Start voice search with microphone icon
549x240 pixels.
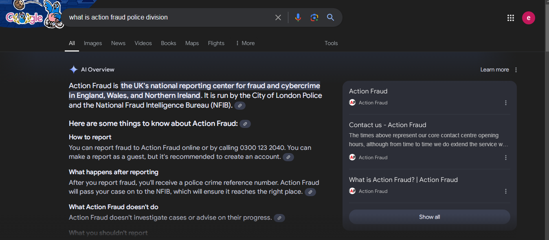tap(298, 17)
